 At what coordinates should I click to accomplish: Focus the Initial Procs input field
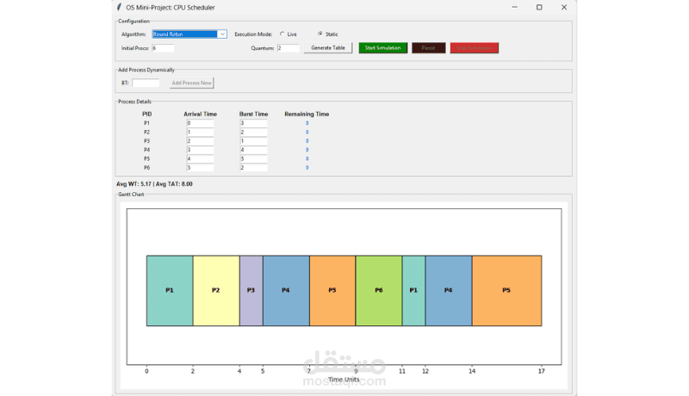(163, 48)
